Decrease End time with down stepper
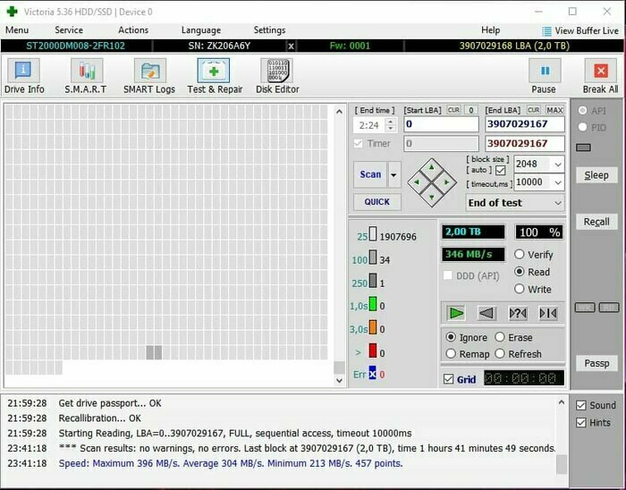 tap(391, 129)
